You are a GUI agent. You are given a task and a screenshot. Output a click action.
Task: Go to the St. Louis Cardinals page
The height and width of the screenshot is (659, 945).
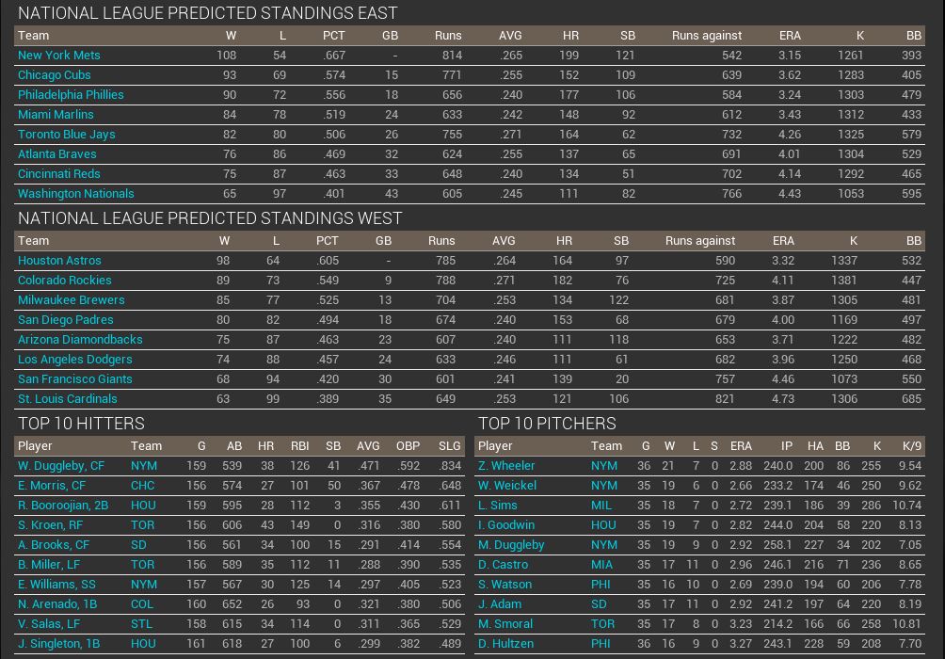pos(67,399)
